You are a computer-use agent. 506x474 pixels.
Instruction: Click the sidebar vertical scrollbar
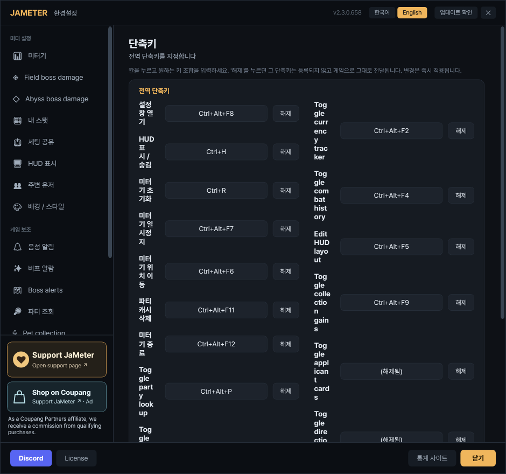click(110, 142)
